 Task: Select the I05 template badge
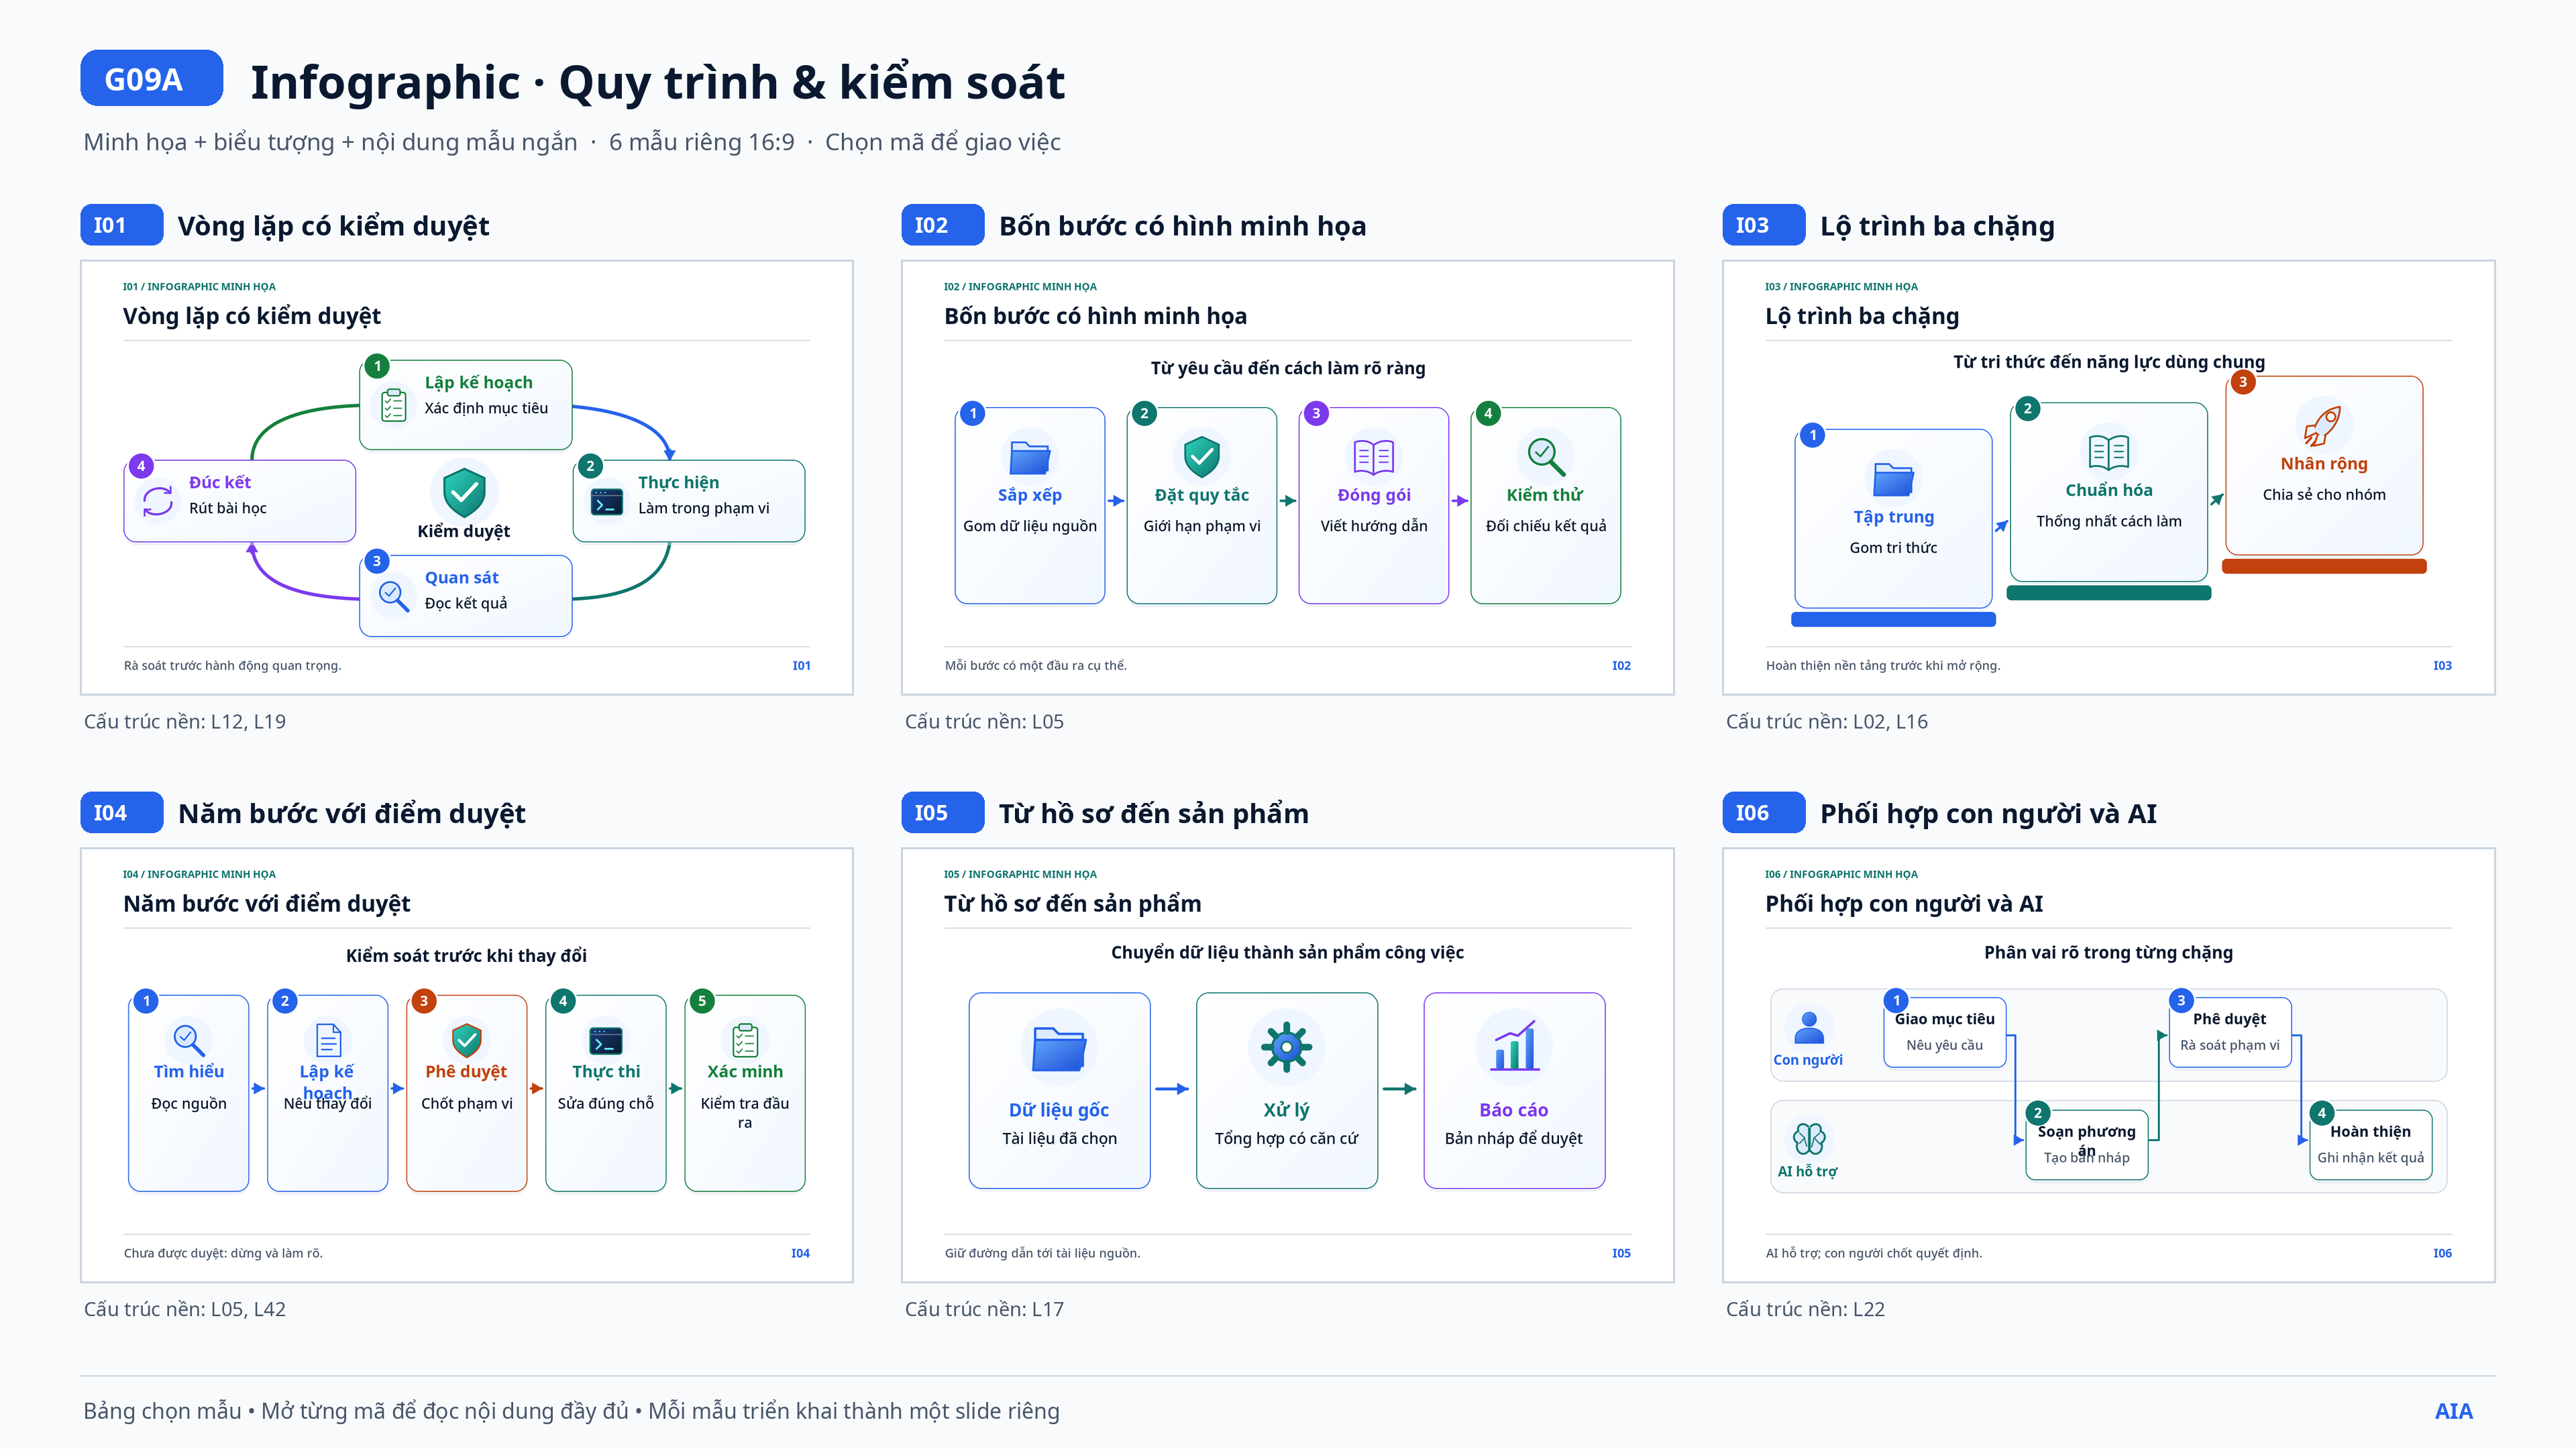(942, 813)
